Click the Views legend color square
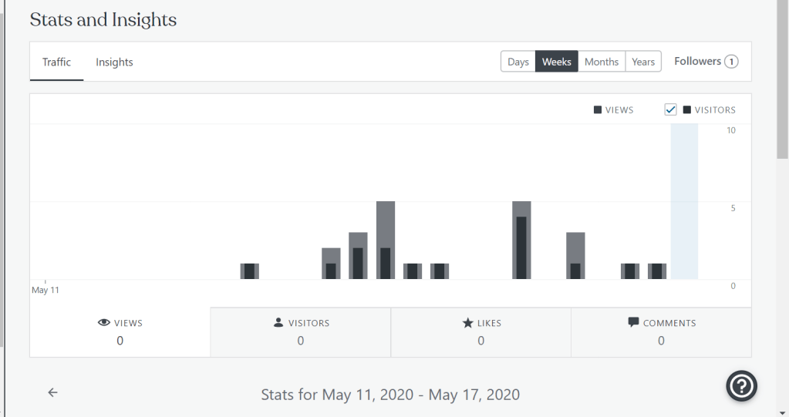This screenshot has width=789, height=417. click(598, 110)
